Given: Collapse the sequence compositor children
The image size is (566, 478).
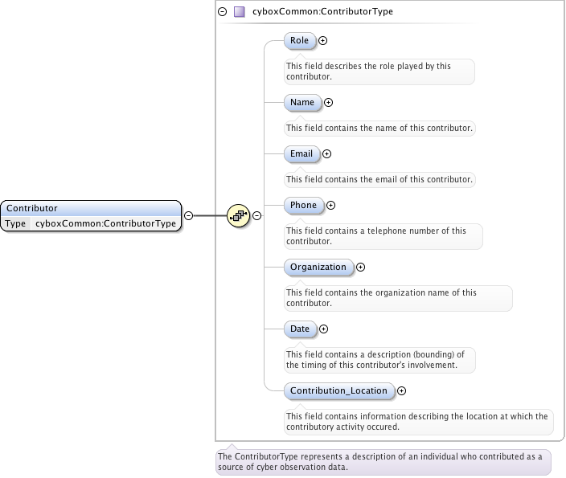Looking at the screenshot, I should (257, 215).
